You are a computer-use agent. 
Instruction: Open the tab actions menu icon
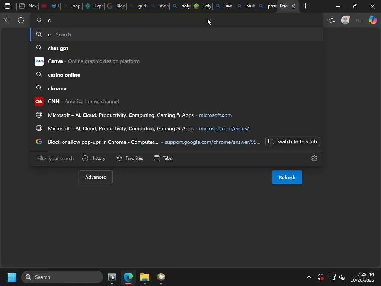(x=7, y=6)
